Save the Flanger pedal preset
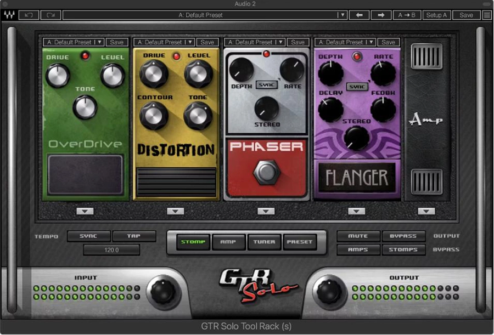 (x=388, y=42)
